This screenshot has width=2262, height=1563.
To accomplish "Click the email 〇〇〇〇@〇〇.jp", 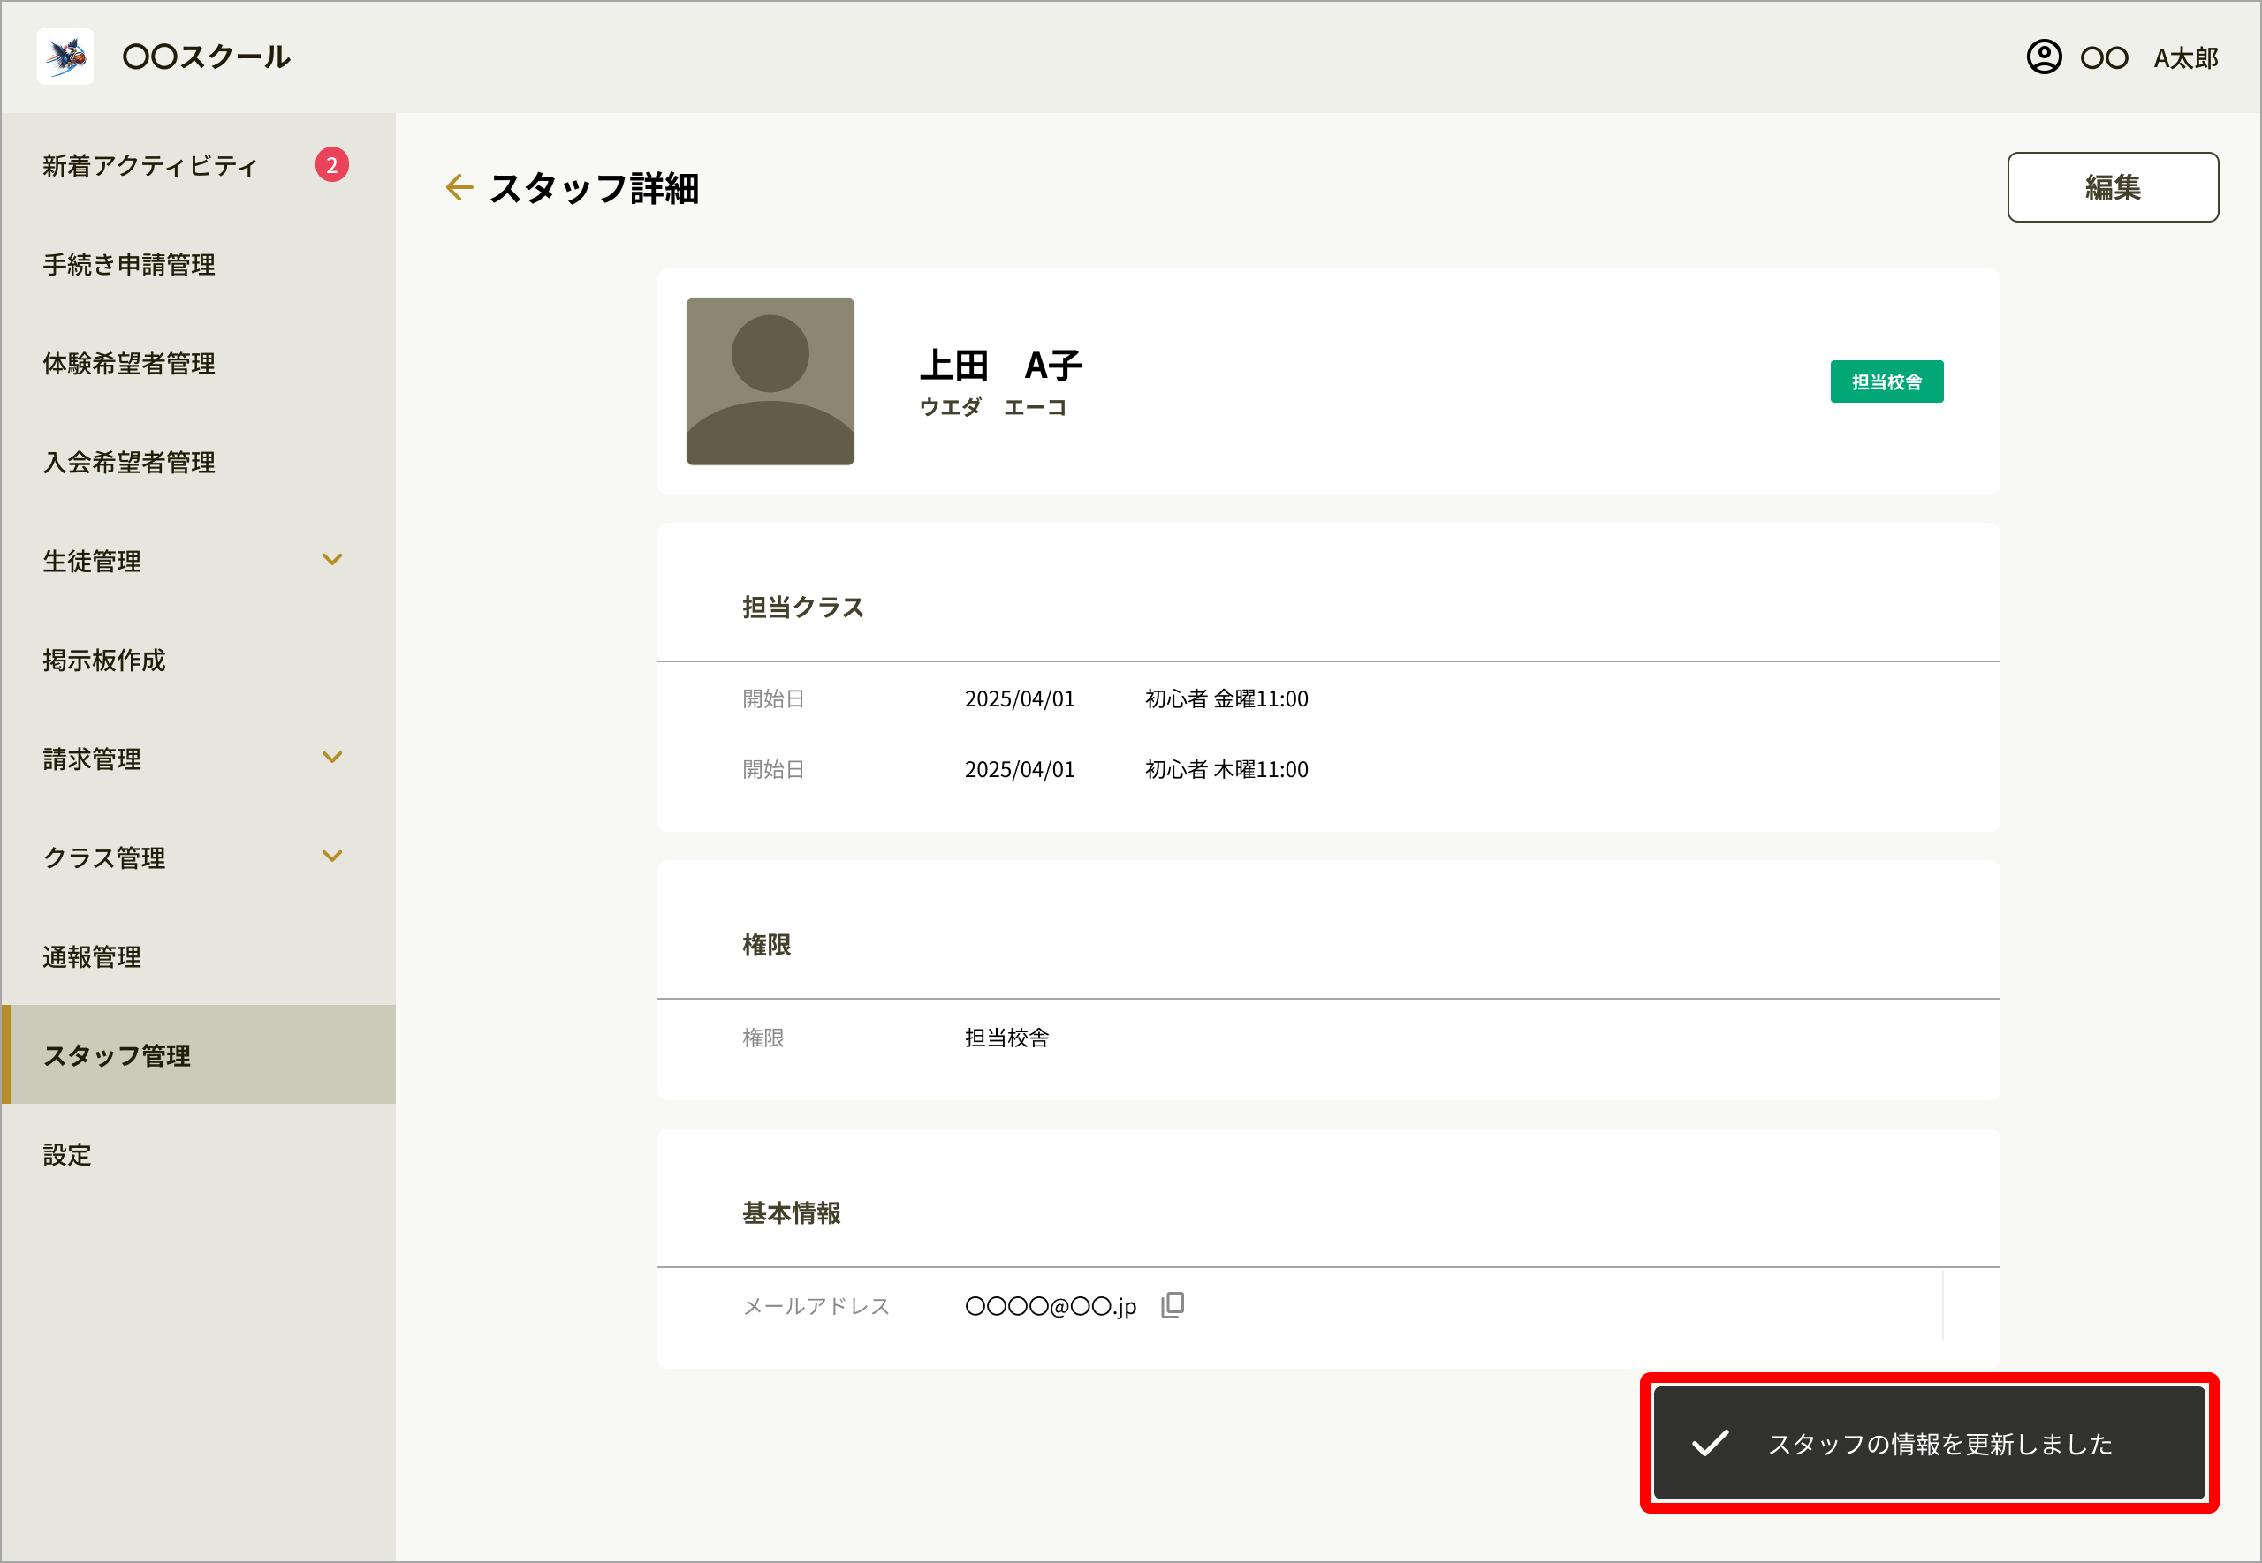I will tap(1051, 1305).
